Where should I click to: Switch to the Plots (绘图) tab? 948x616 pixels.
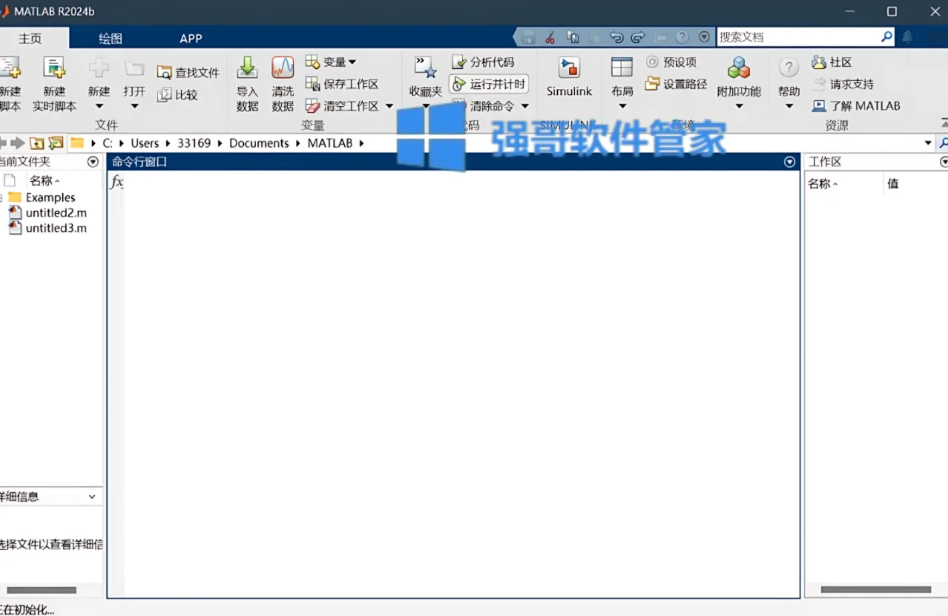coord(110,38)
